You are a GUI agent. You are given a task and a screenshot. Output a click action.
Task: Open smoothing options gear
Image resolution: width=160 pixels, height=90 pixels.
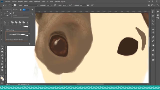click(88, 5)
